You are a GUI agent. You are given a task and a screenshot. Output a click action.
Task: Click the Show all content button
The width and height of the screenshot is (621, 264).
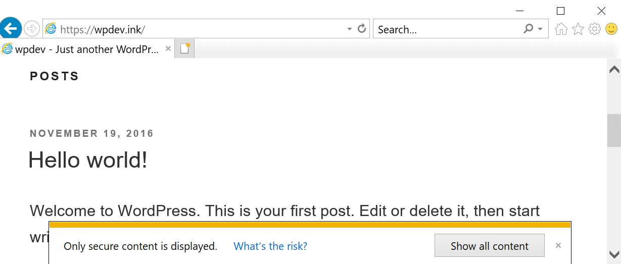coord(489,246)
